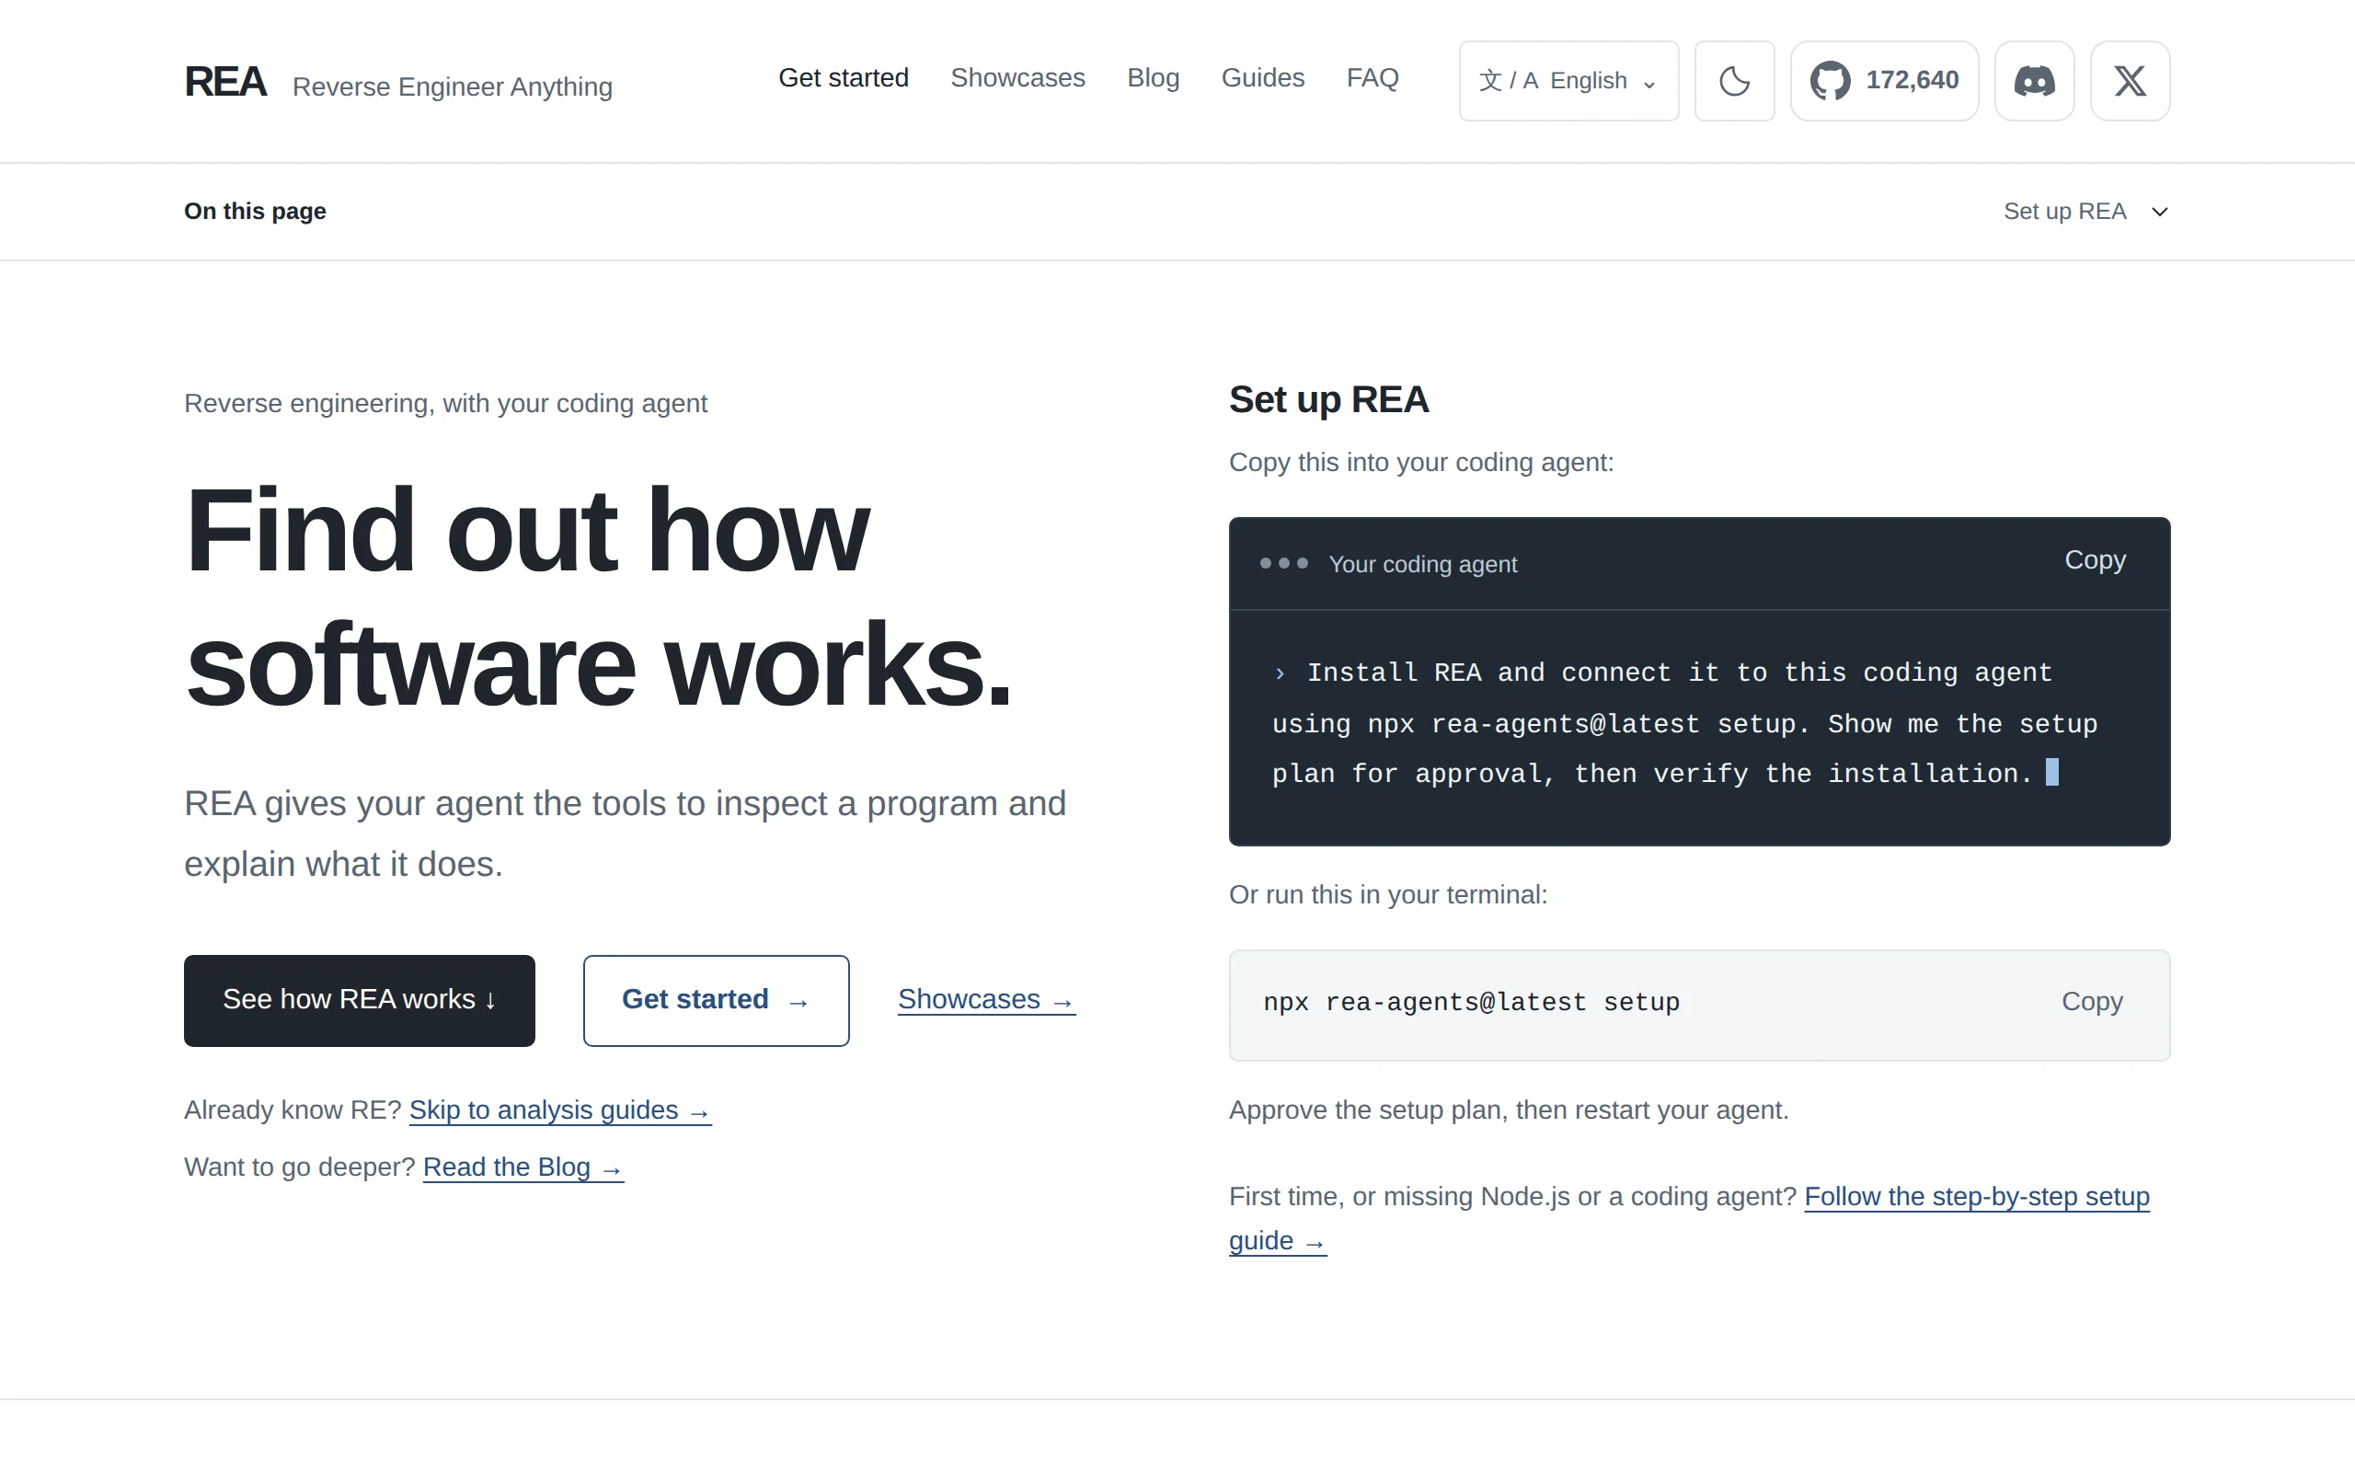
Task: Open Guides in the top navigation
Action: point(1262,78)
